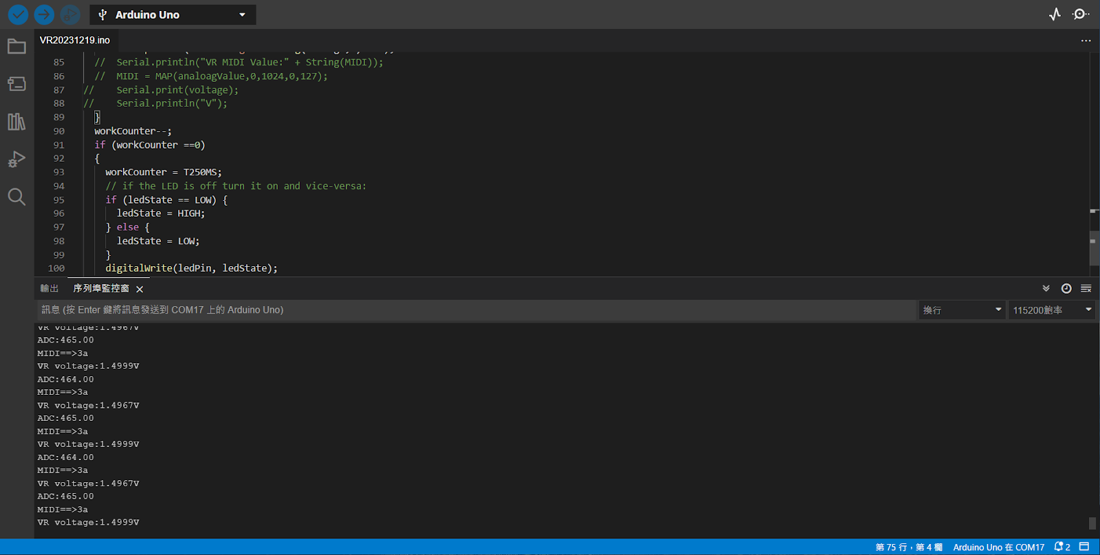
Task: Open the Boards Manager sidebar icon
Action: (x=16, y=84)
